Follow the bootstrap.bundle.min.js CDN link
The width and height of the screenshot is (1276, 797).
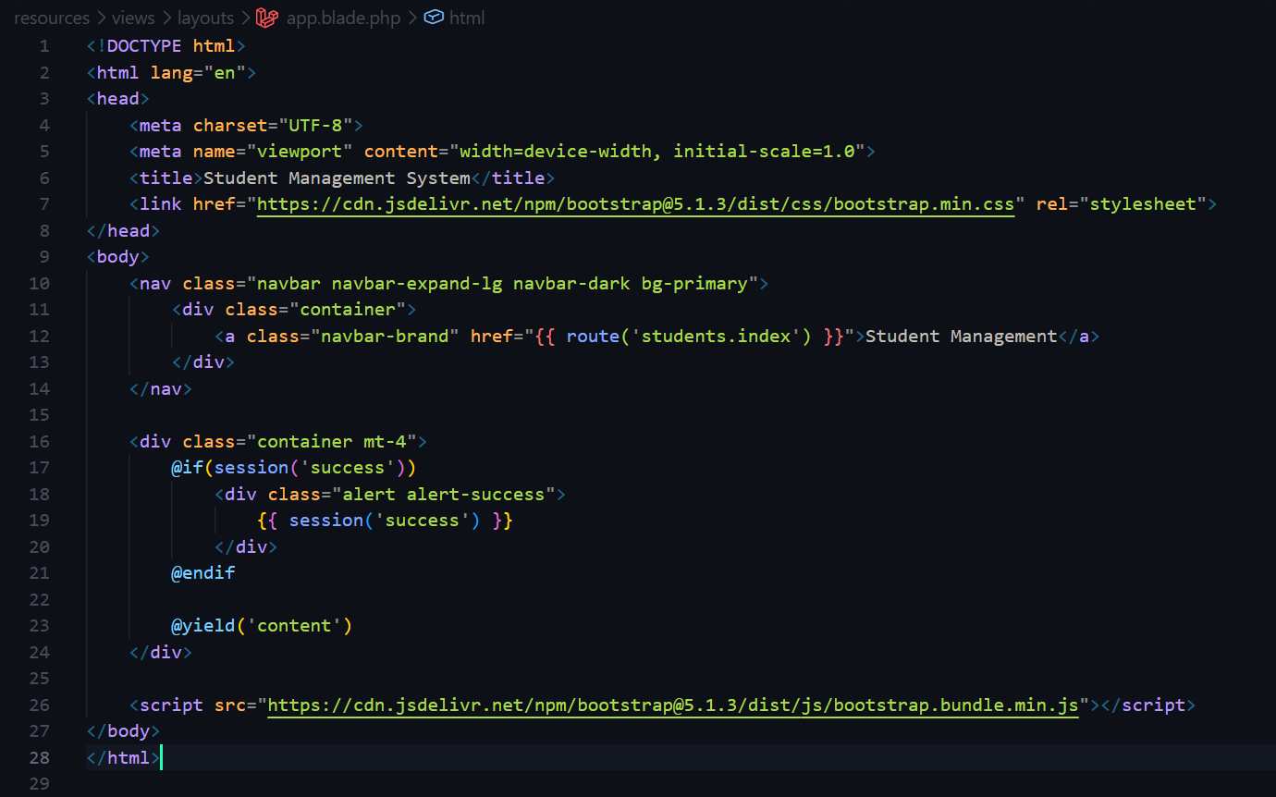[x=673, y=705]
